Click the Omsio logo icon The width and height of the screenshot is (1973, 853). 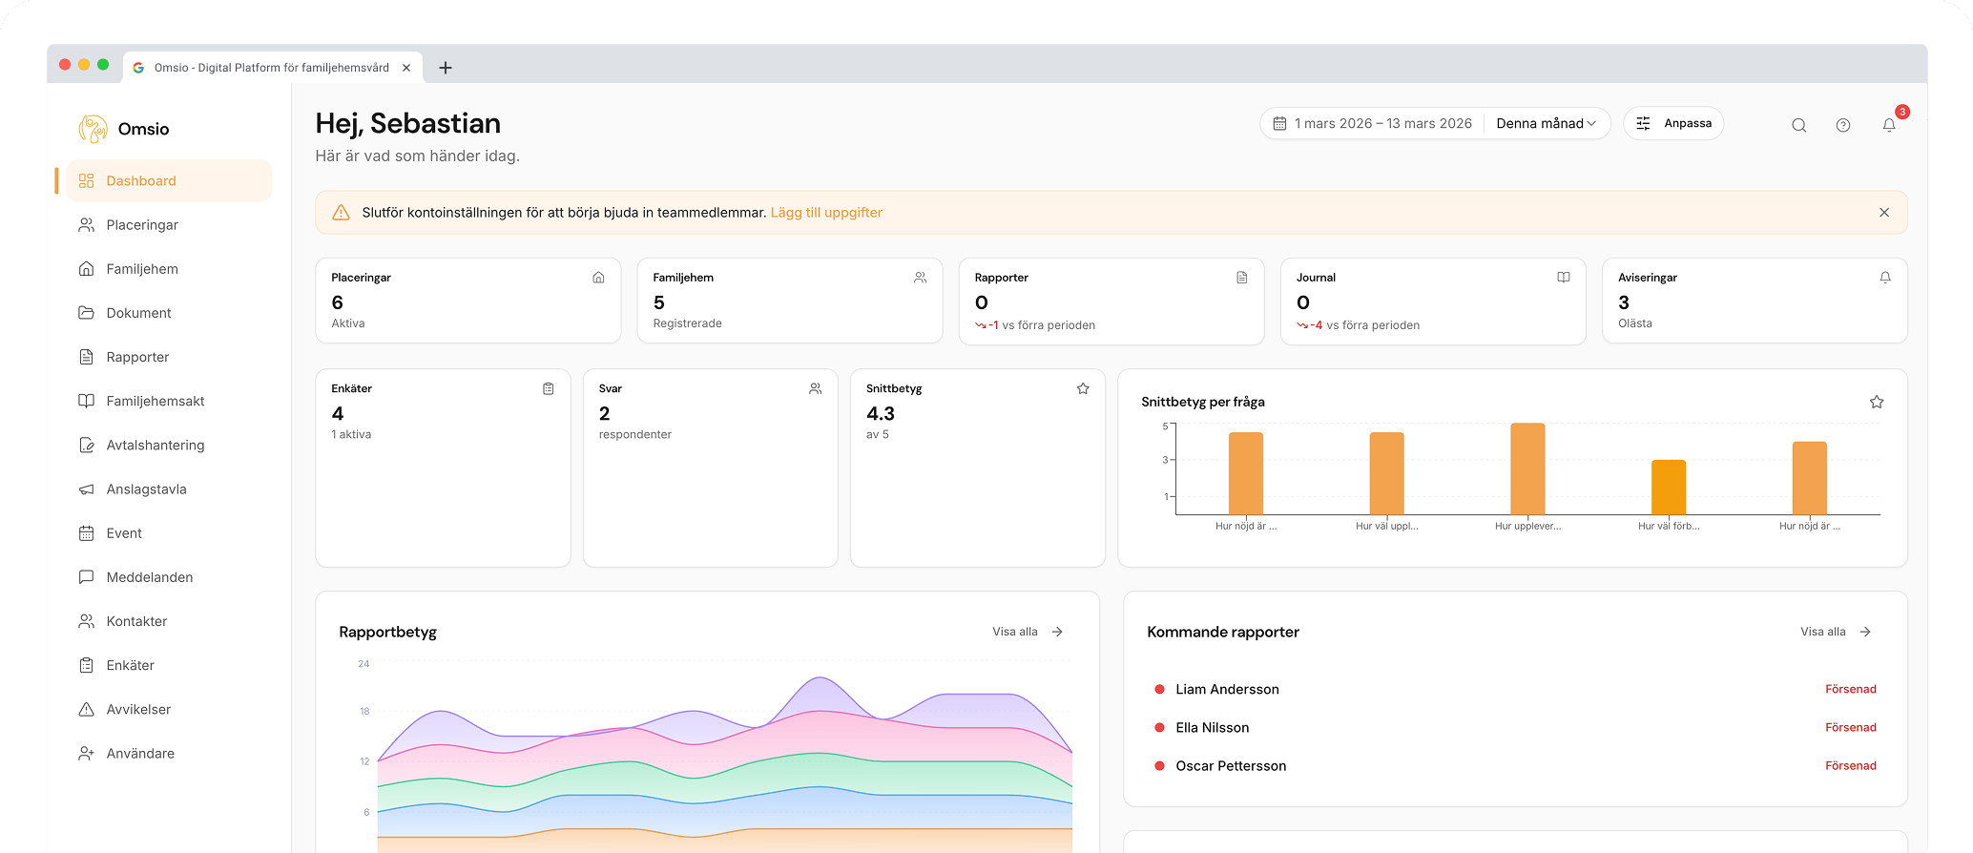[93, 129]
